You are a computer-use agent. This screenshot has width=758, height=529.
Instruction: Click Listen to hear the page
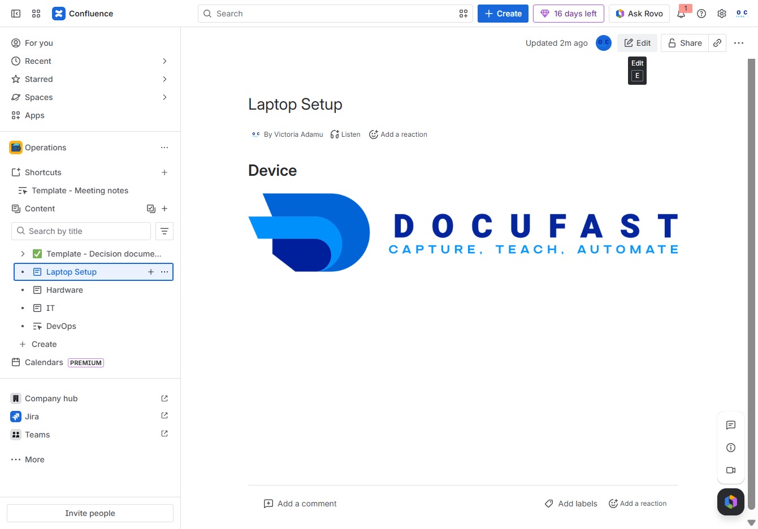coord(345,135)
